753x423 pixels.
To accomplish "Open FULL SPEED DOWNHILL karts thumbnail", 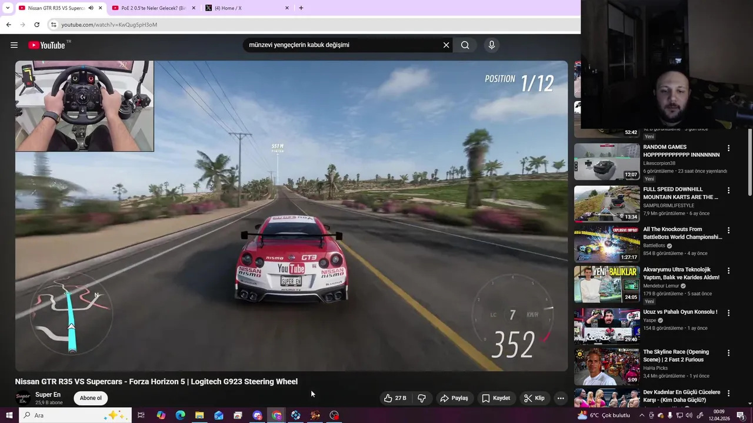I will tap(607, 204).
